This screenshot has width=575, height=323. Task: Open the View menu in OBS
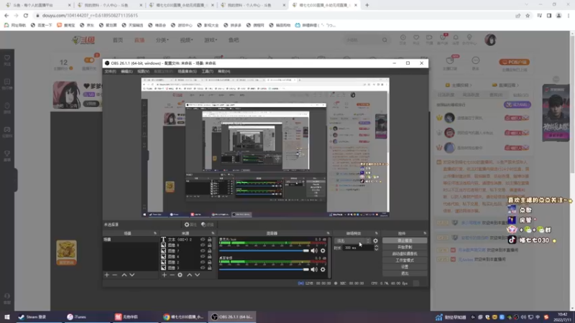pos(143,71)
